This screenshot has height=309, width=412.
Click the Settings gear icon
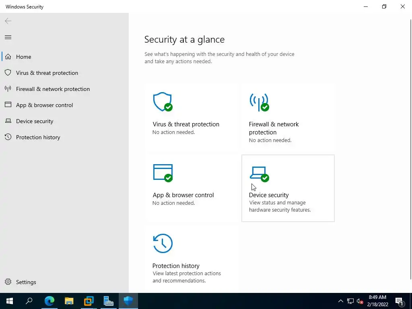tap(8, 282)
